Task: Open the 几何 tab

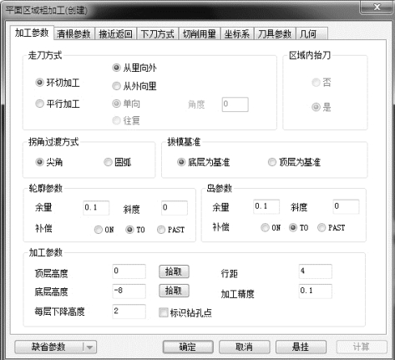Action: [311, 34]
